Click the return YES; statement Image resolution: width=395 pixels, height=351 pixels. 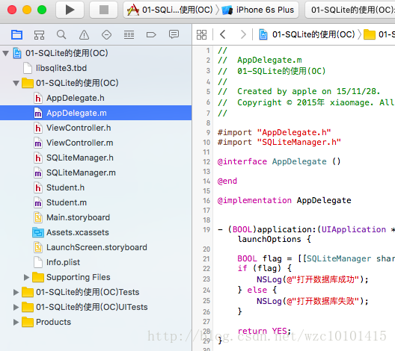264,331
